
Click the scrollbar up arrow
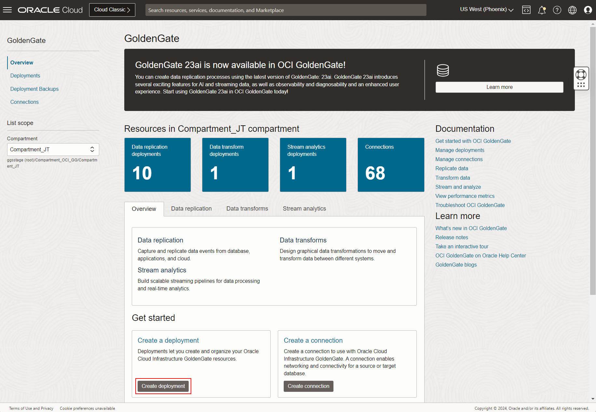593,24
